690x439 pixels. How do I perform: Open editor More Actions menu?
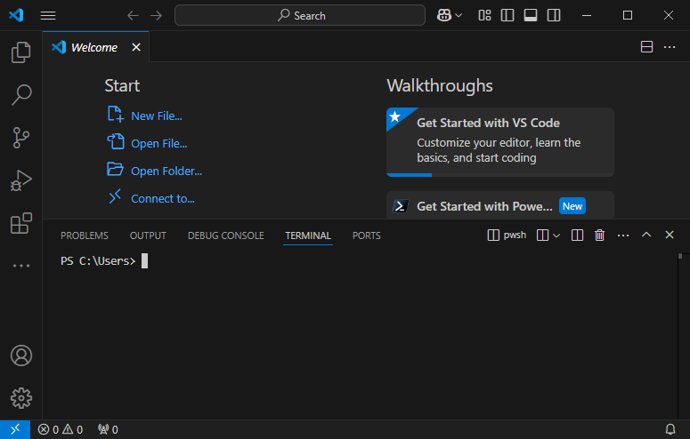click(670, 46)
